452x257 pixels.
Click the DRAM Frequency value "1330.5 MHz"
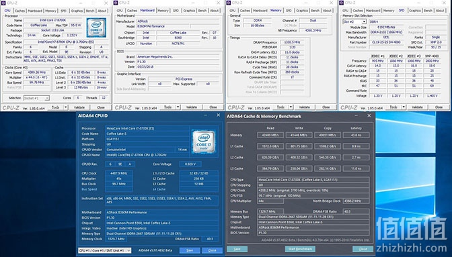[293, 42]
